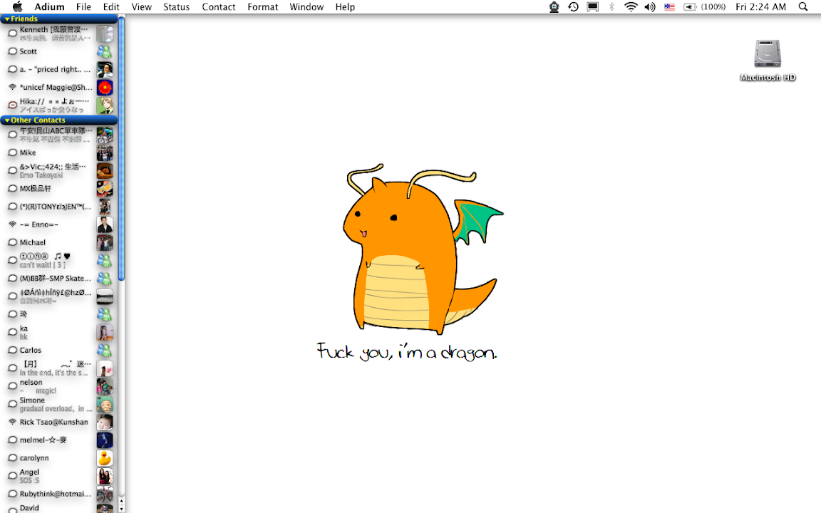Image resolution: width=821 pixels, height=513 pixels.
Task: Open the Apple menu
Action: (x=17, y=7)
